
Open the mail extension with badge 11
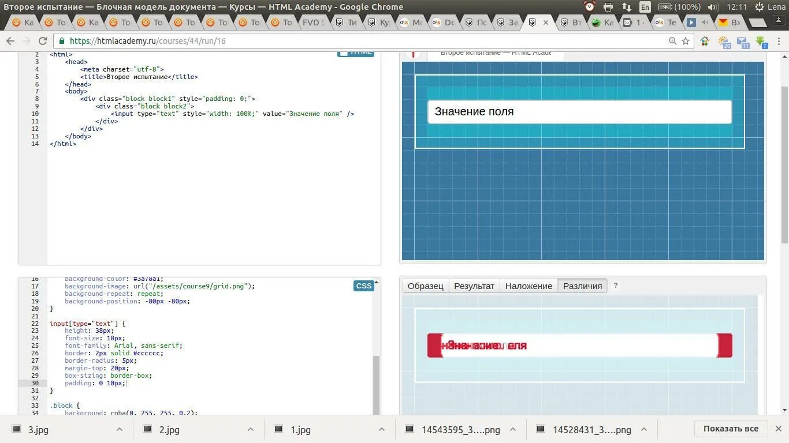tap(743, 42)
